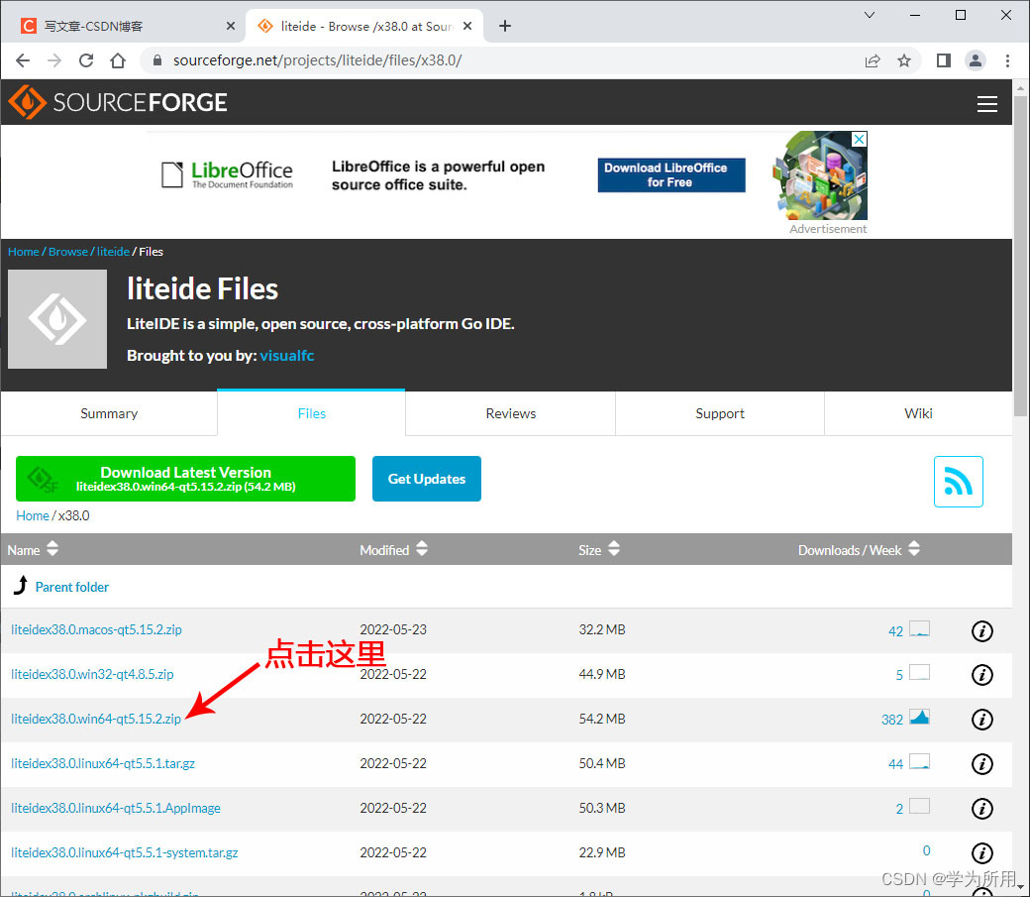Go up to Parent folder
Screen dimensions: 1030x897
click(x=71, y=587)
